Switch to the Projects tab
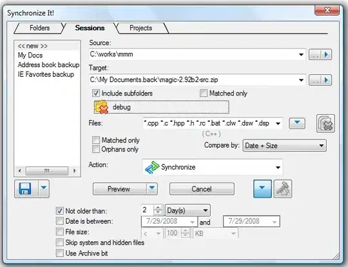This screenshot has height=267, width=348. 140,28
